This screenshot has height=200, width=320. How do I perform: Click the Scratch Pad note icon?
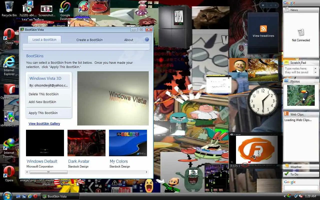point(286,62)
